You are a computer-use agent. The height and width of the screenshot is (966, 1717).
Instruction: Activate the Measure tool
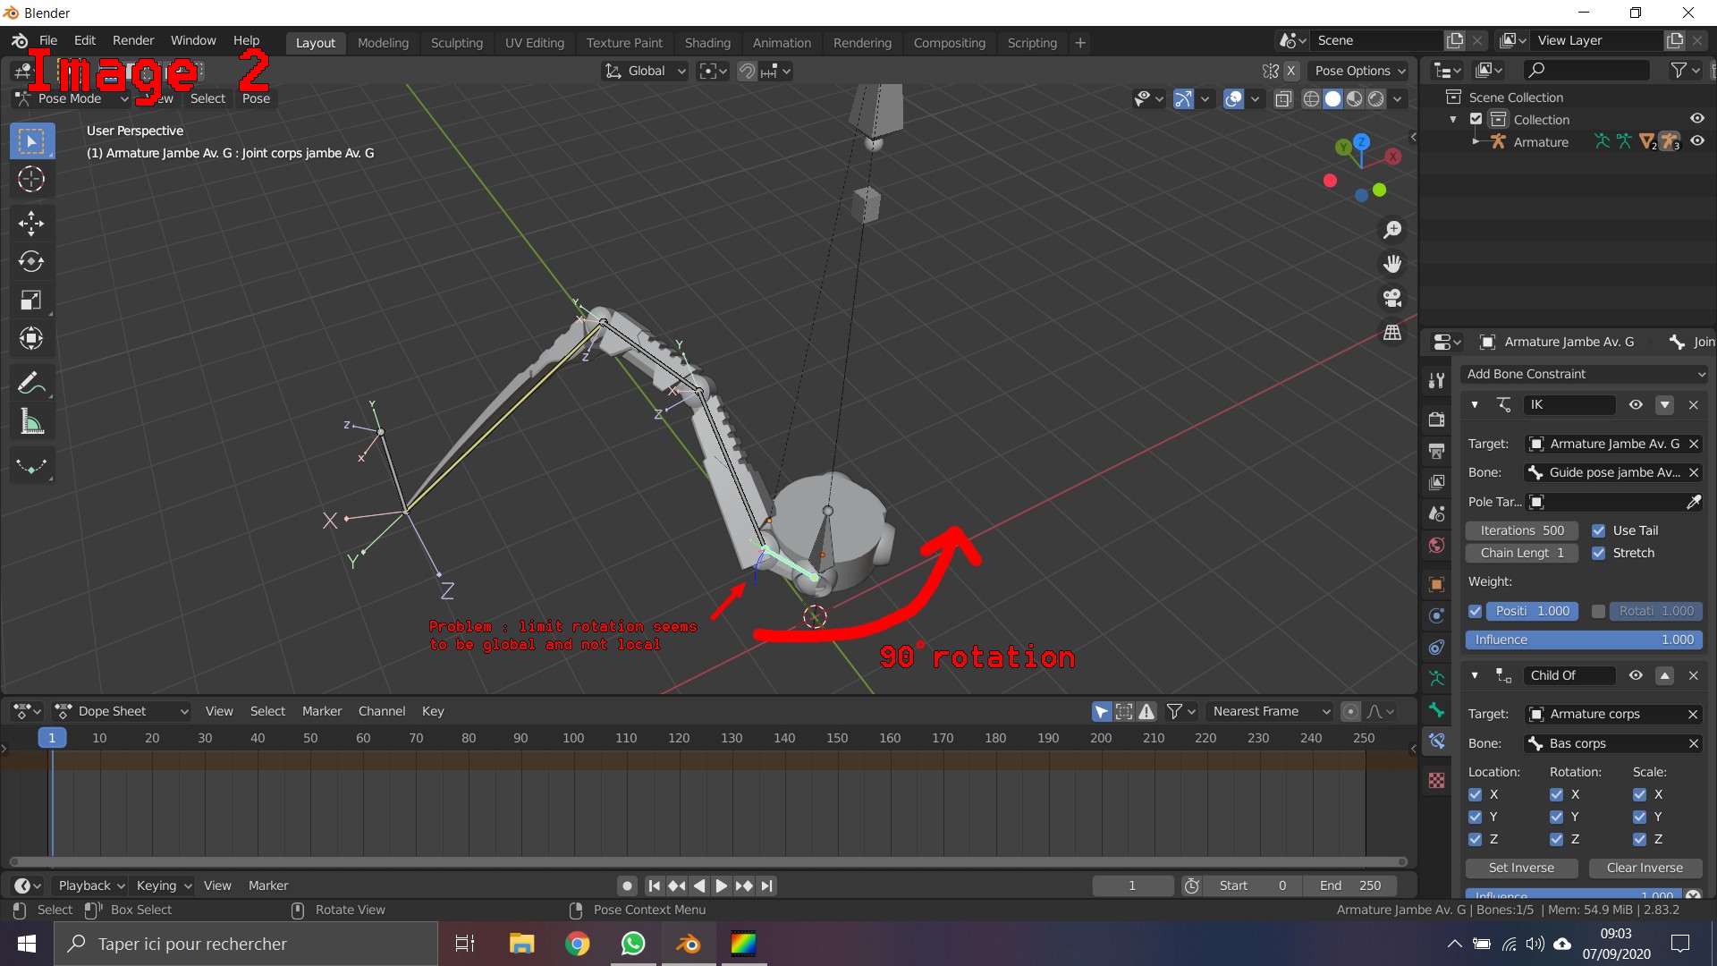coord(31,421)
